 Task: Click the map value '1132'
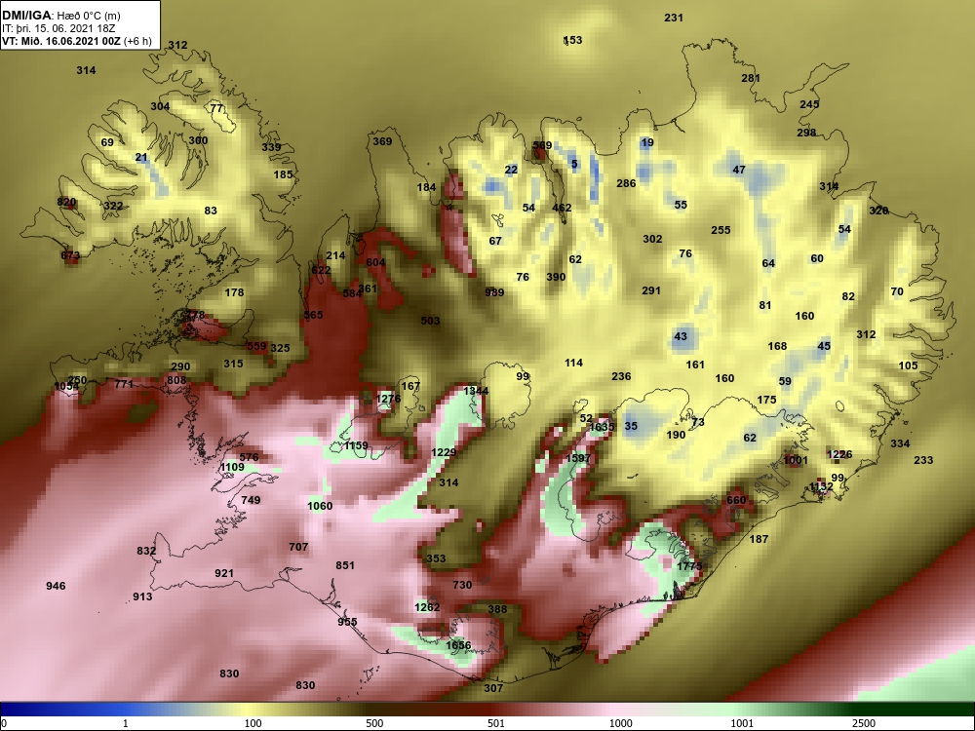pos(821,486)
